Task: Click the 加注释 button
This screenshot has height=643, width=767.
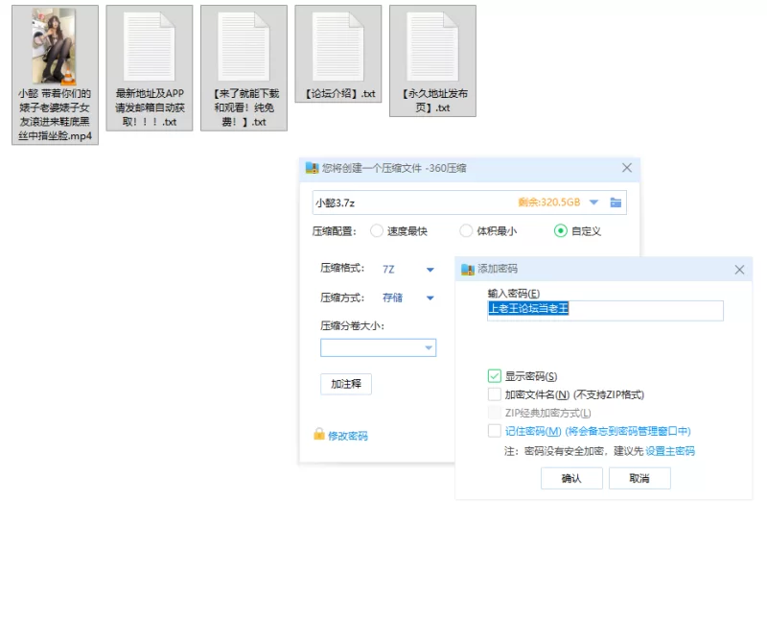Action: click(346, 384)
